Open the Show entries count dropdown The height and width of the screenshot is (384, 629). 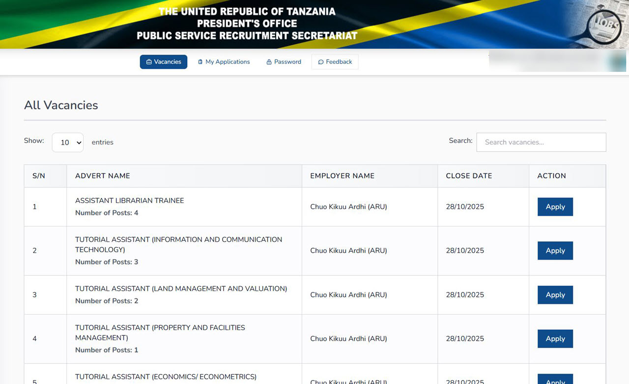point(68,143)
